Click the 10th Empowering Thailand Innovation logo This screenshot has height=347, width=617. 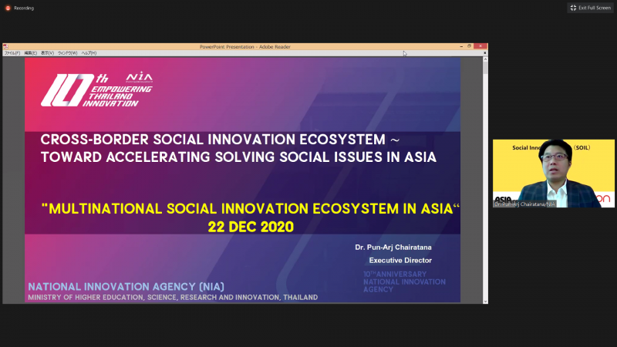coord(96,89)
